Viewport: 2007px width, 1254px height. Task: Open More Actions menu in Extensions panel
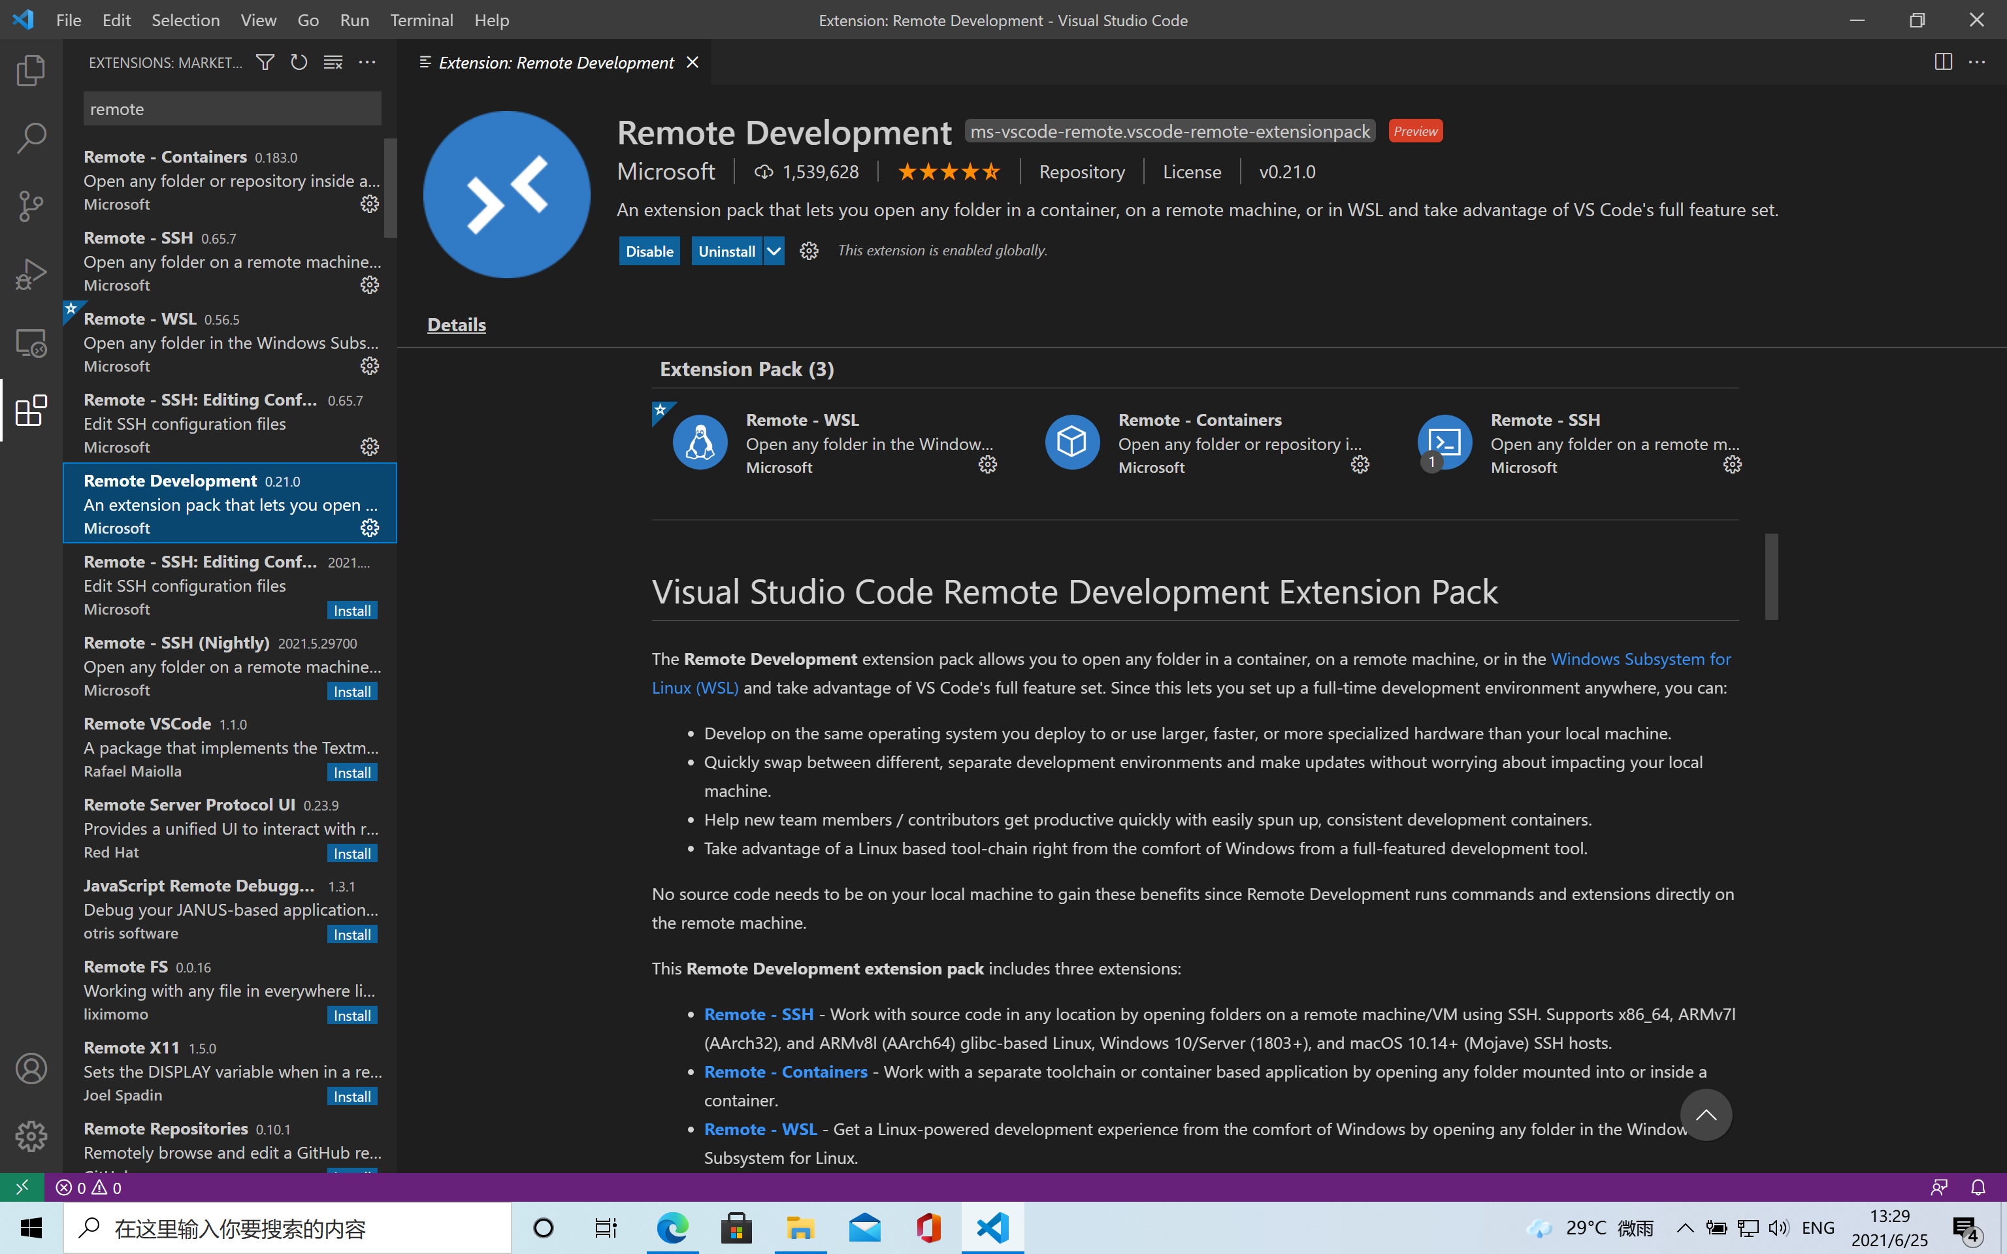(x=367, y=62)
